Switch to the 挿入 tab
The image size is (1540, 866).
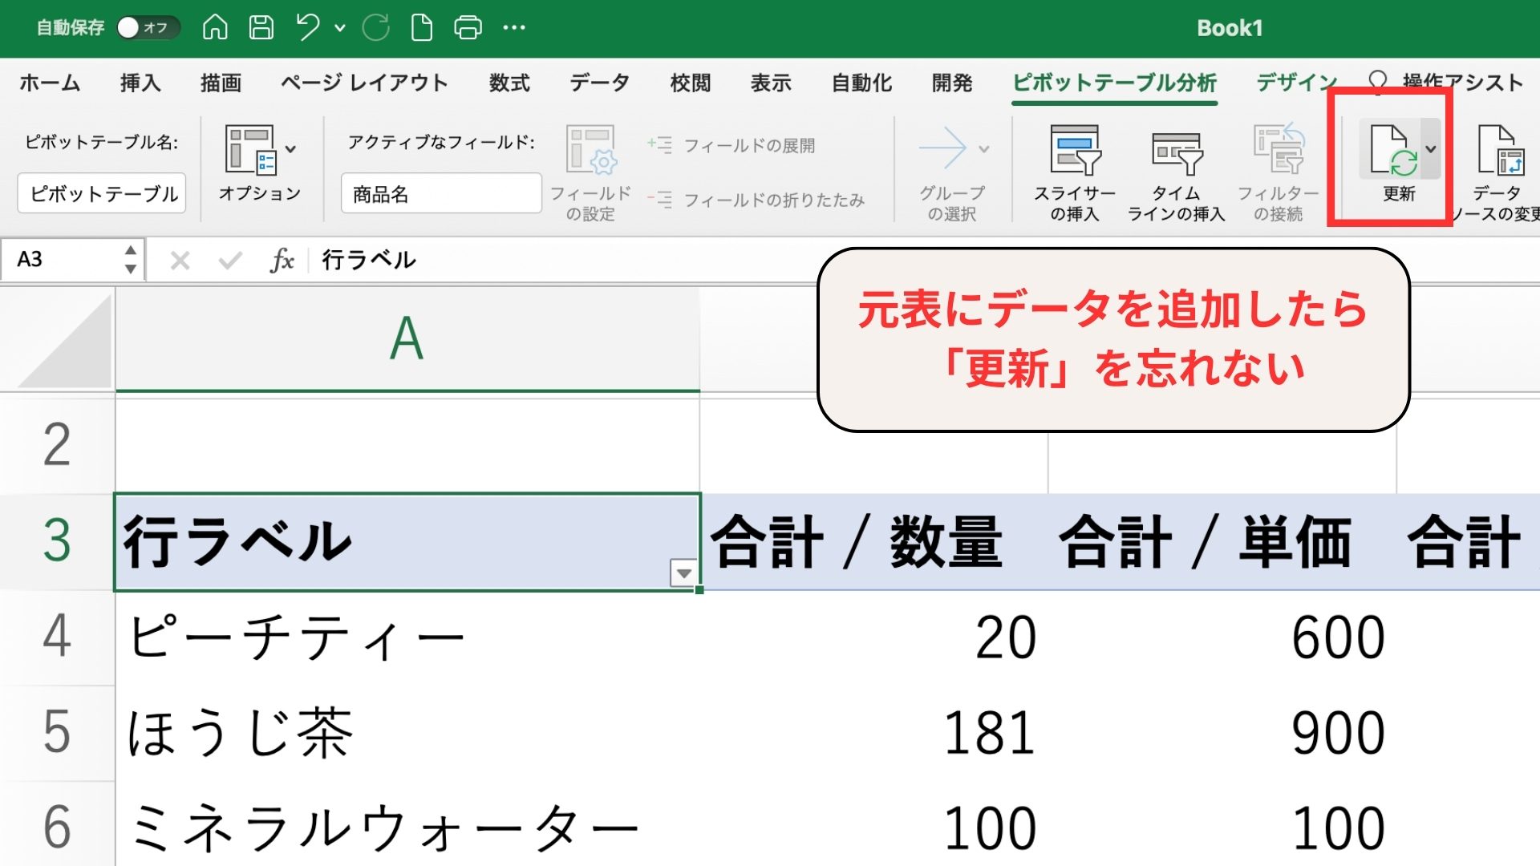pos(140,83)
